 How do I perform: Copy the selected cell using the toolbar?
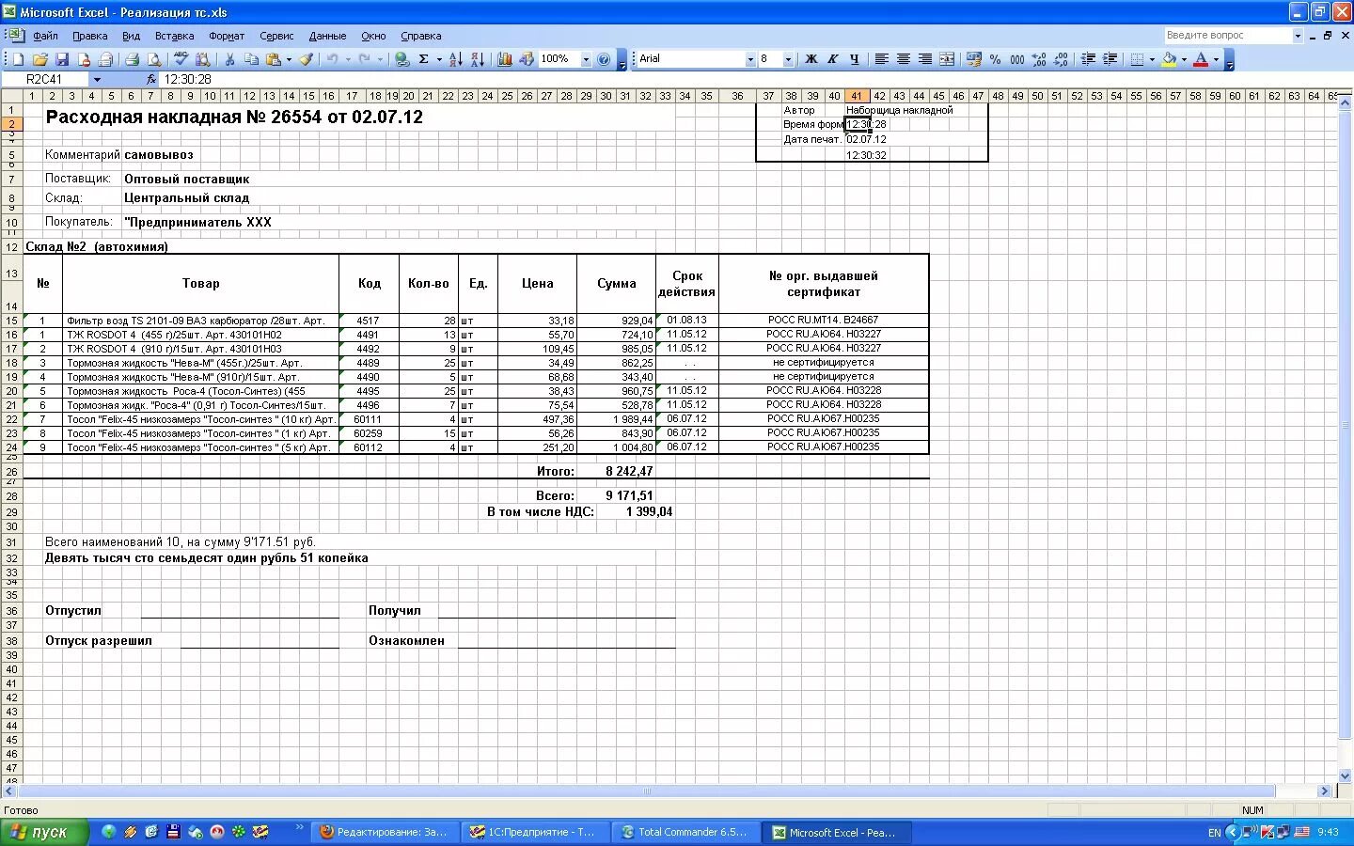tap(251, 59)
